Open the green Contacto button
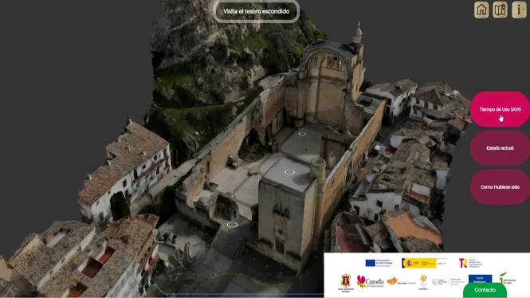 (x=485, y=290)
